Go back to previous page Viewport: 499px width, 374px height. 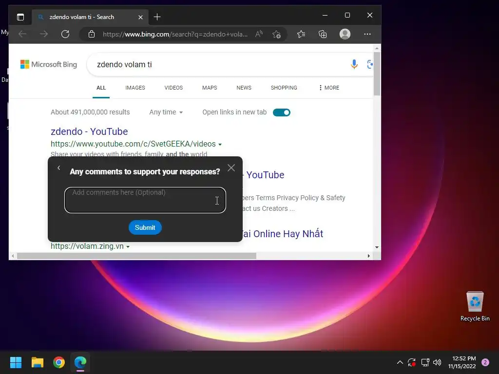pos(22,34)
